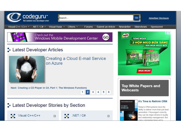
Task: Close the Milo advertisement
Action: click(x=169, y=33)
